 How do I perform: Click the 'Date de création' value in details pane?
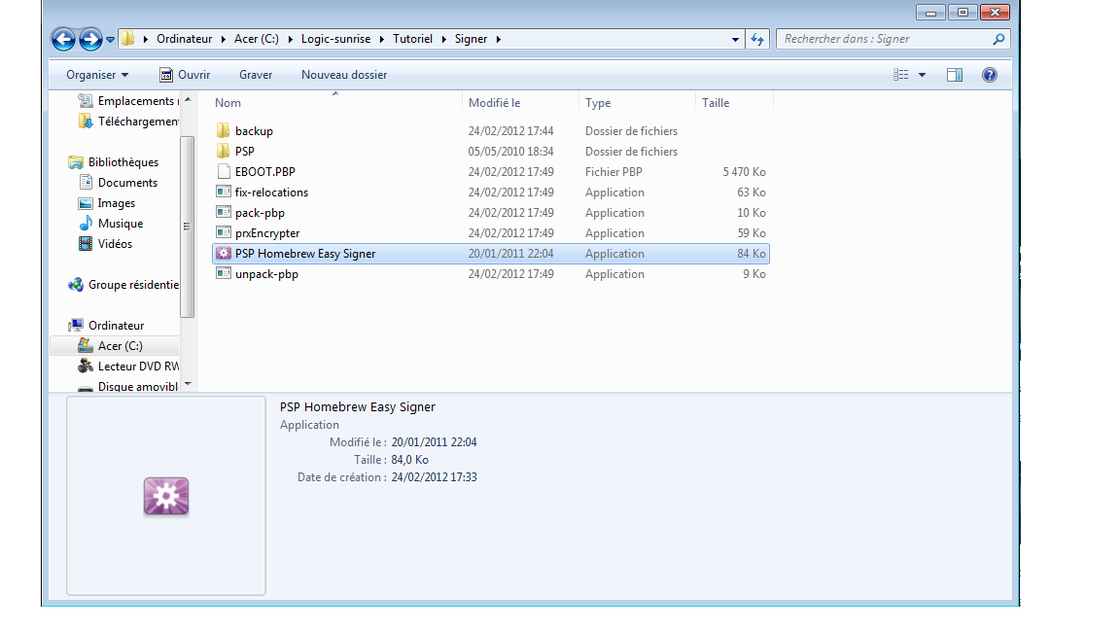434,477
